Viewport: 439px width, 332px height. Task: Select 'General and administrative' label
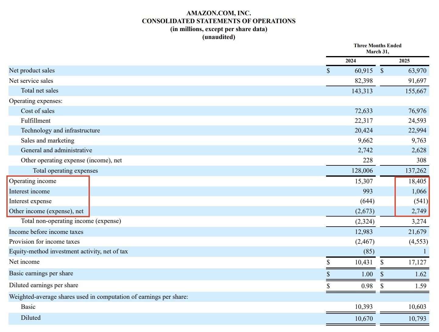56,150
